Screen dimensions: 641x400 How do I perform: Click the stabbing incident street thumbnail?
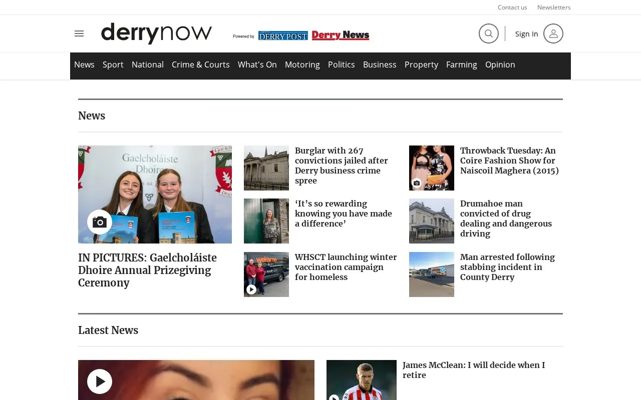tap(432, 274)
